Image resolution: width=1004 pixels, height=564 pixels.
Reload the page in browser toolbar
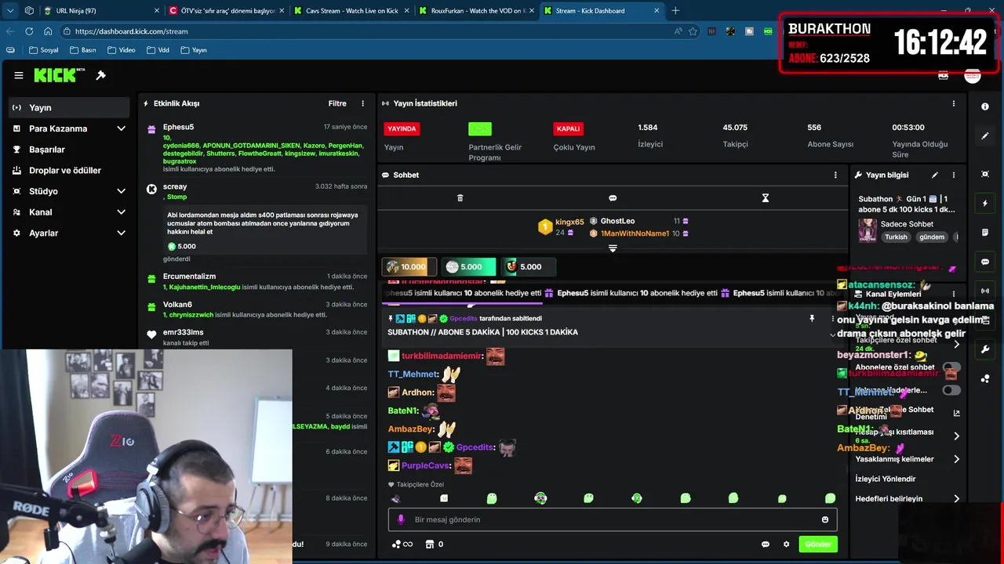coord(29,31)
